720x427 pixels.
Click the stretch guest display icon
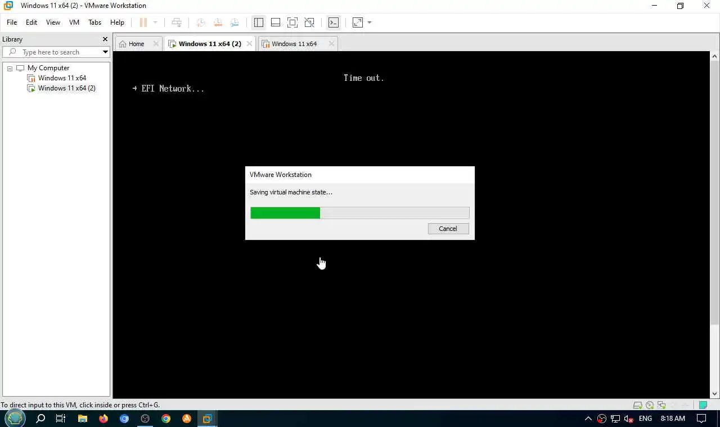tap(358, 22)
